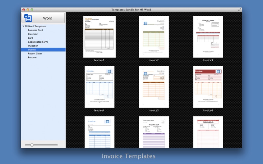Select the Invitation category
This screenshot has height=164, width=263.
(33, 46)
